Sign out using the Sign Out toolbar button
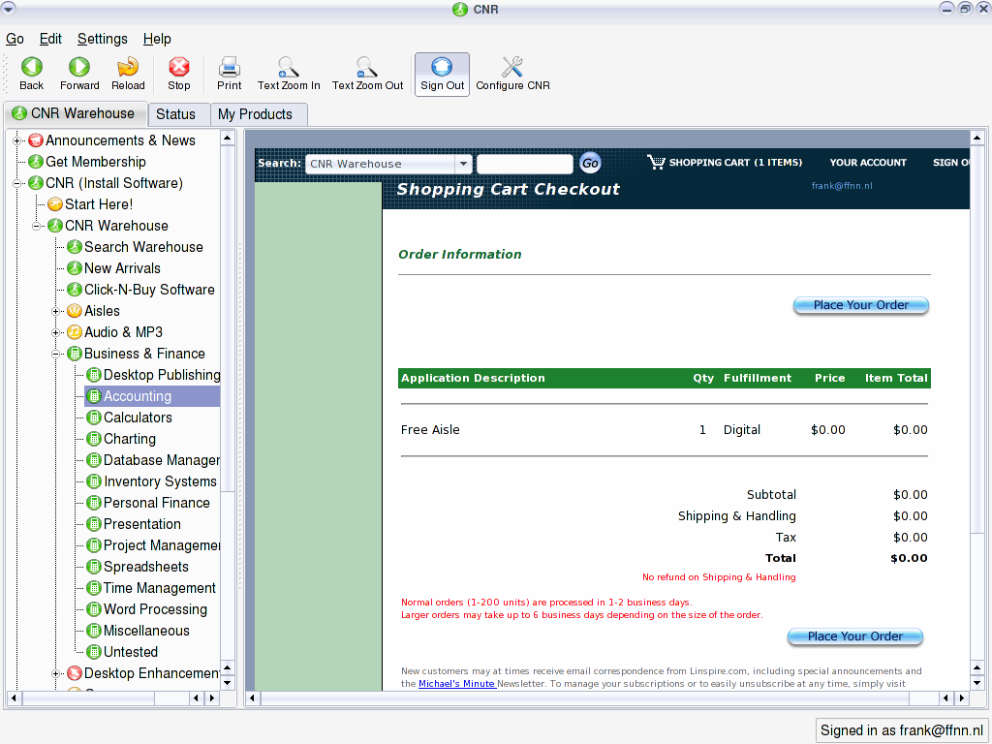Image resolution: width=992 pixels, height=744 pixels. pyautogui.click(x=442, y=75)
